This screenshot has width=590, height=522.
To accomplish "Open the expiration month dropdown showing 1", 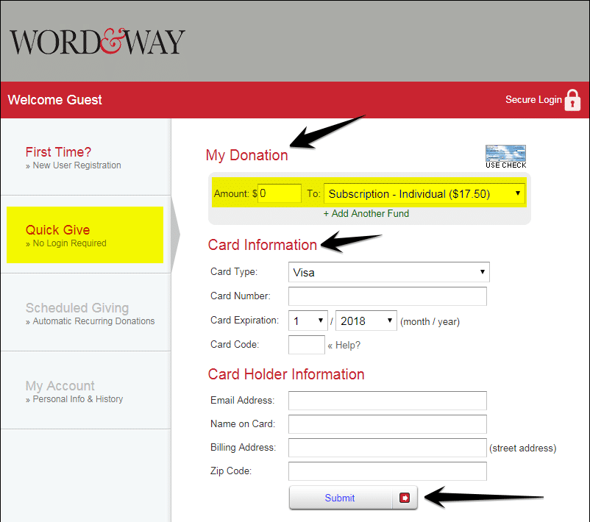I will pos(308,321).
